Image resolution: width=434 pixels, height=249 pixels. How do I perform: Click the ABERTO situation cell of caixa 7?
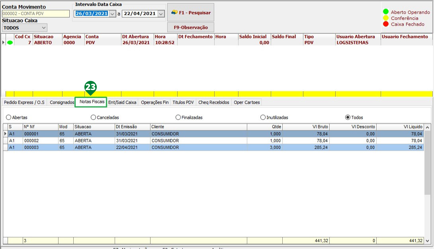click(47, 43)
